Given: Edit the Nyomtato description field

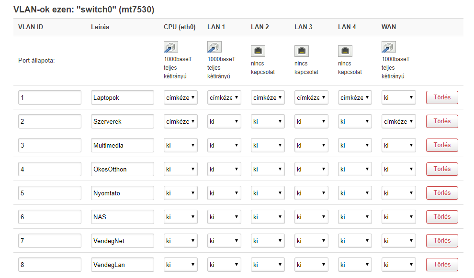Looking at the screenshot, I should click(x=123, y=193).
